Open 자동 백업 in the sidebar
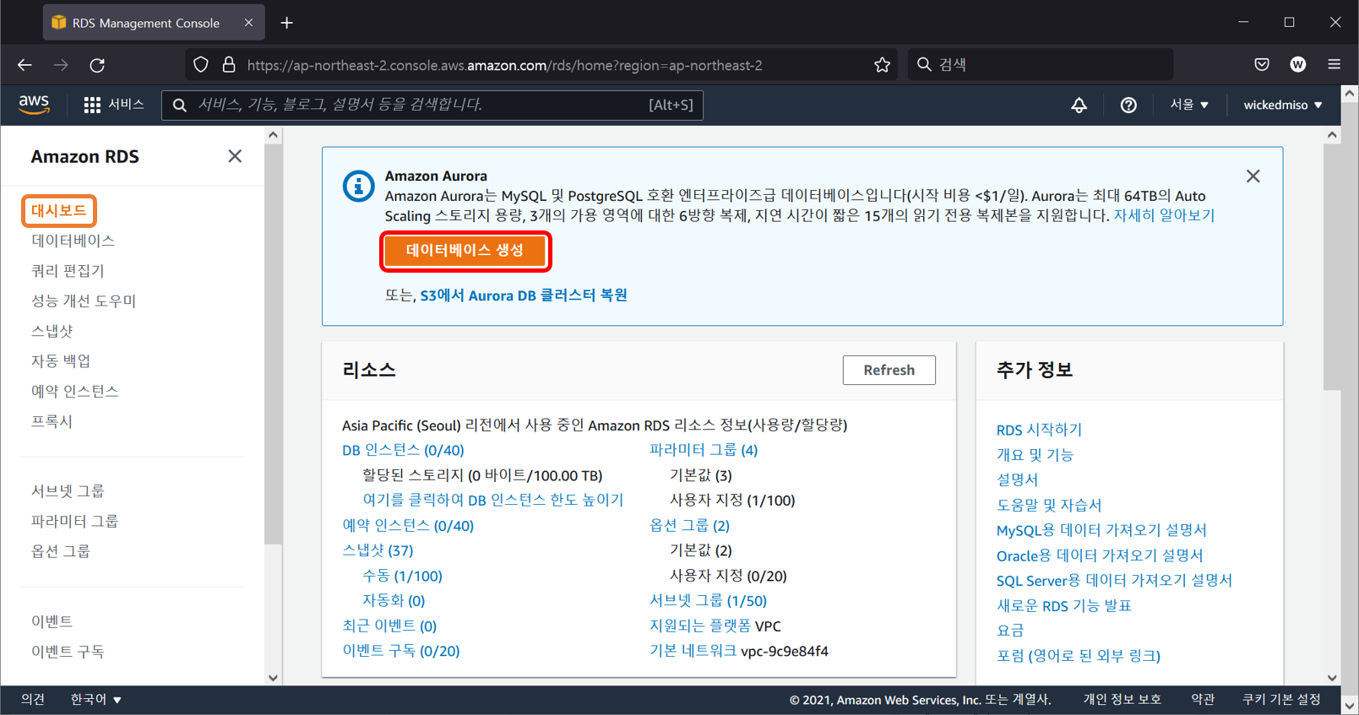 (x=61, y=361)
